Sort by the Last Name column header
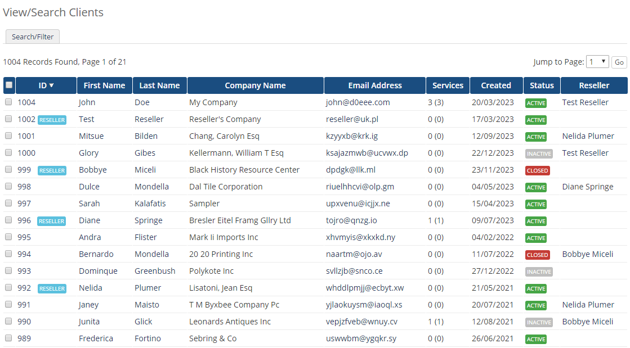This screenshot has width=630, height=348. point(160,85)
